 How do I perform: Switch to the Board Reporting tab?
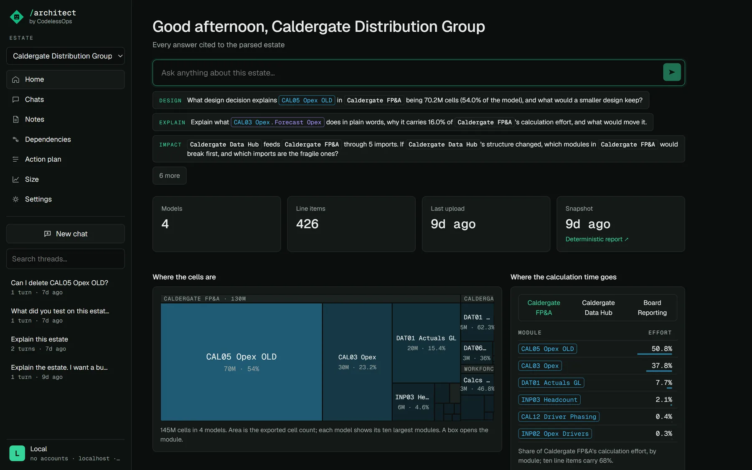tap(652, 308)
